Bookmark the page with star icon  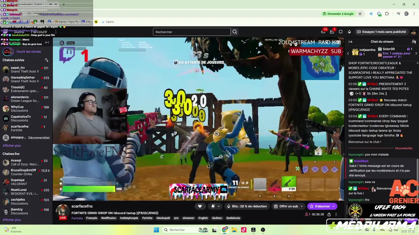point(360,14)
